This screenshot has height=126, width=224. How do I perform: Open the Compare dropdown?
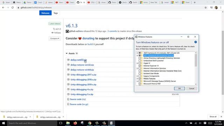coord(55,38)
